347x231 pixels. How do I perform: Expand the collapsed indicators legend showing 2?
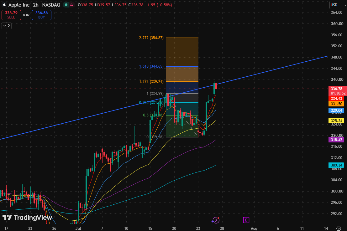[7, 26]
